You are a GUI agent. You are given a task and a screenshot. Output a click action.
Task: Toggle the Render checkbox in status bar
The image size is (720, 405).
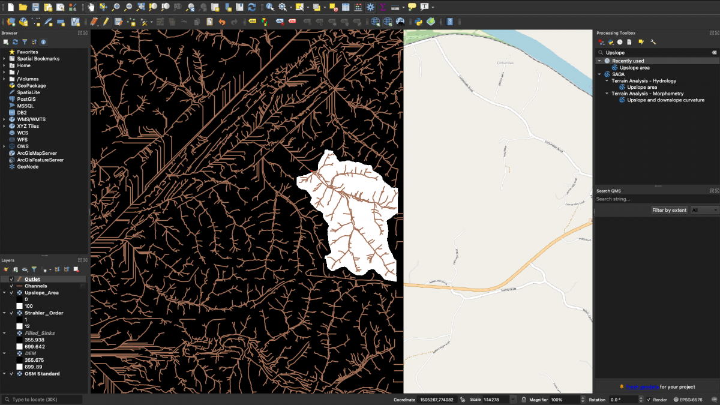(649, 400)
